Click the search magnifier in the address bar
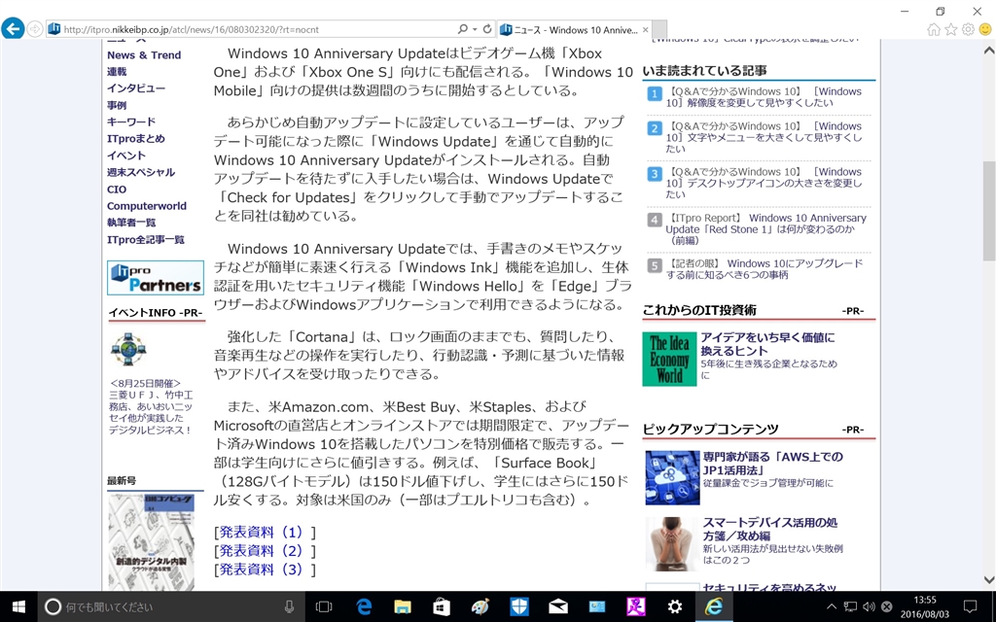This screenshot has height=622, width=996. pos(462,29)
